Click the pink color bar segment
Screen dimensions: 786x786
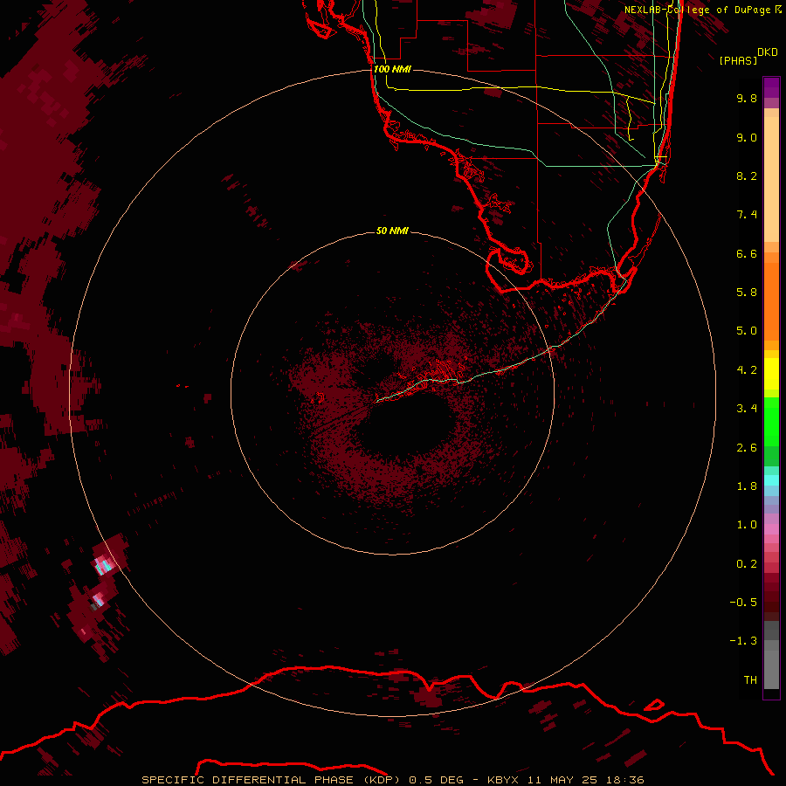pyautogui.click(x=771, y=530)
